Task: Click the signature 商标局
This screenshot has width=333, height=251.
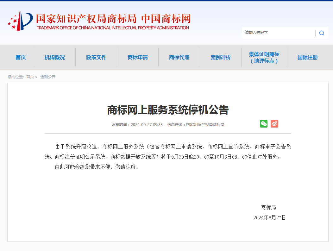Action: click(268, 207)
